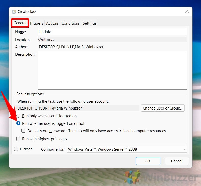Click inside the Description text area
Screen dimensions: 201x186
click(x=113, y=70)
